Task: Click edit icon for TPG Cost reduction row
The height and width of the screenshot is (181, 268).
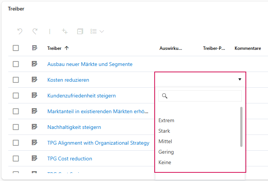Action: point(35,158)
